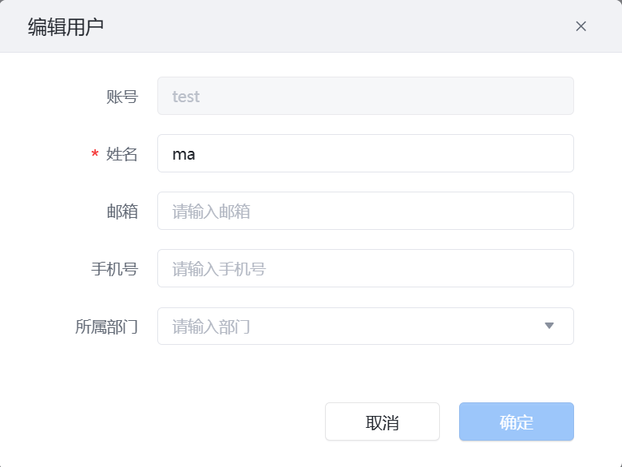Select the 手机号 input field
The image size is (622, 467).
tap(365, 268)
